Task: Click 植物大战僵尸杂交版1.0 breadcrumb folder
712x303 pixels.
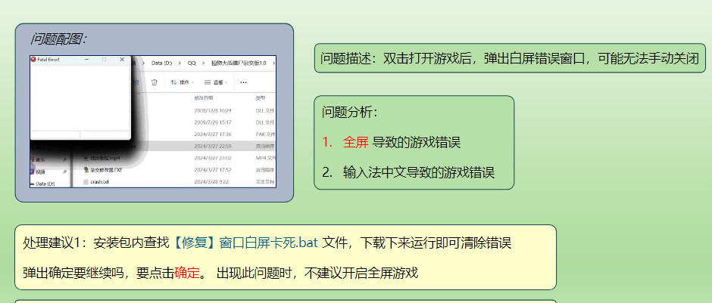Action: (239, 62)
